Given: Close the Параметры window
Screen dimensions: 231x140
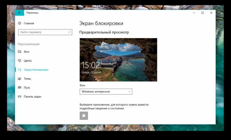Looking at the screenshot, I should tap(211, 13).
